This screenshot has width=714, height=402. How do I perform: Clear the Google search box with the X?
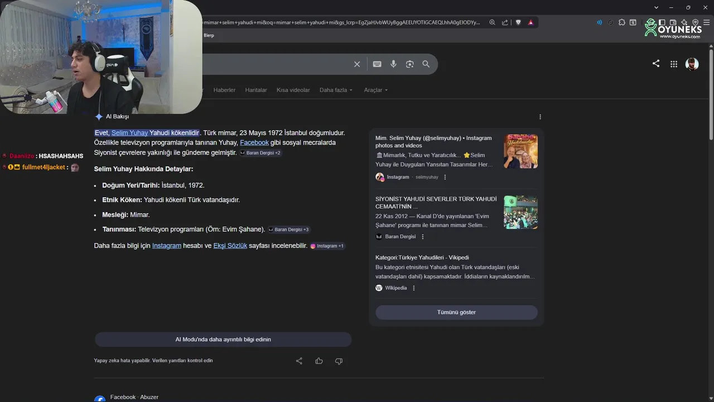(x=357, y=64)
